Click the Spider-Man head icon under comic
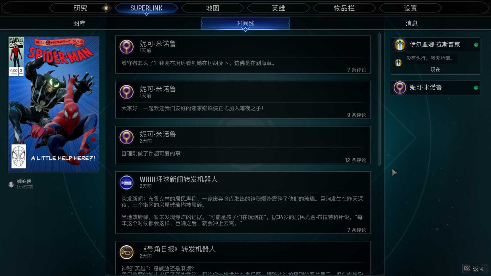Viewport: 491px width, 276px height. (11, 184)
